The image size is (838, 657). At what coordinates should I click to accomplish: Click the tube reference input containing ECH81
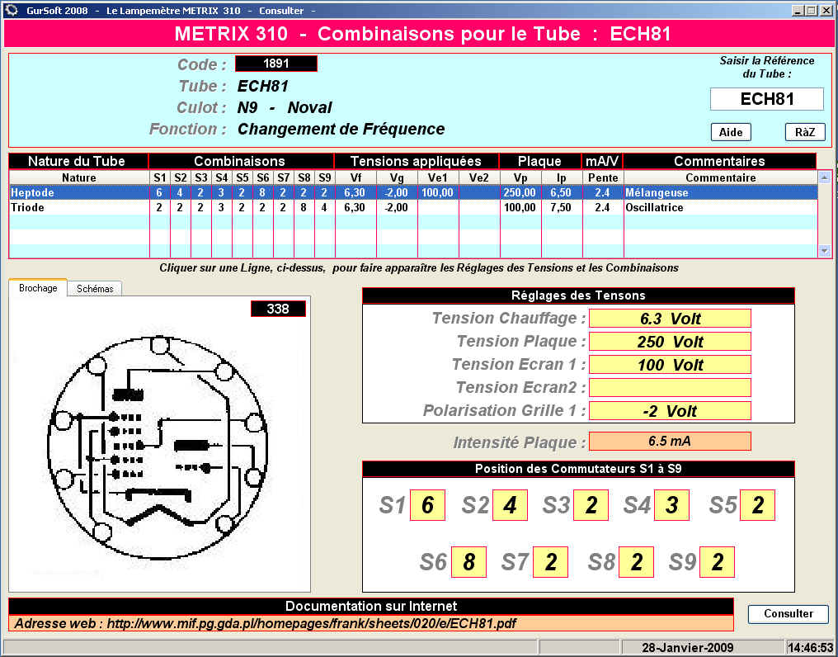(x=767, y=99)
